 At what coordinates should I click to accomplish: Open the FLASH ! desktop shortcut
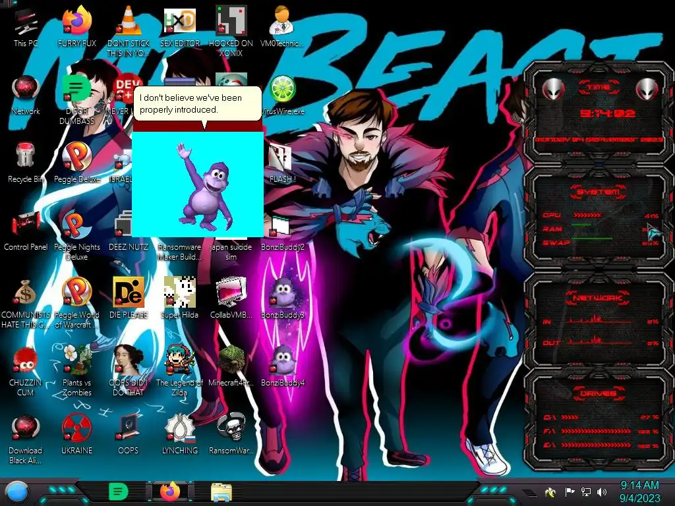pos(282,163)
